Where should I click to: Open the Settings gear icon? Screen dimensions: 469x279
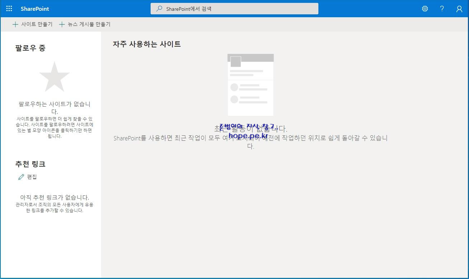click(425, 9)
